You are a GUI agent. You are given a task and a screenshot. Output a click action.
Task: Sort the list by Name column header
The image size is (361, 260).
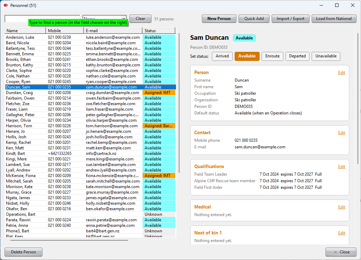25,31
